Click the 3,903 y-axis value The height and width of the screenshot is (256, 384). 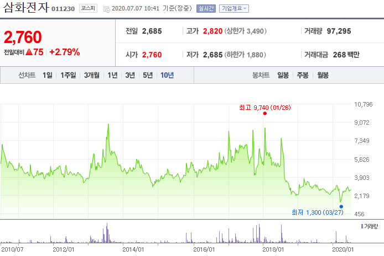click(x=362, y=178)
